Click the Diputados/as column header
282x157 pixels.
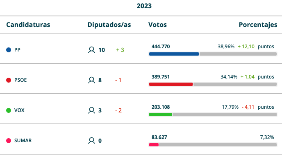pos(109,25)
